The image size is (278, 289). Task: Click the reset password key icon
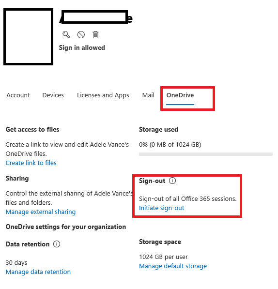click(66, 35)
